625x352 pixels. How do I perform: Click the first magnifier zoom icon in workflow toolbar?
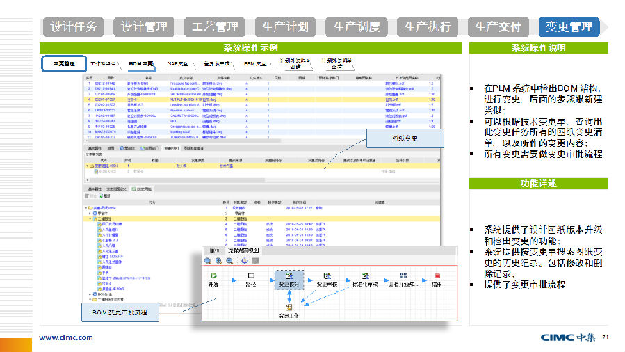click(207, 261)
